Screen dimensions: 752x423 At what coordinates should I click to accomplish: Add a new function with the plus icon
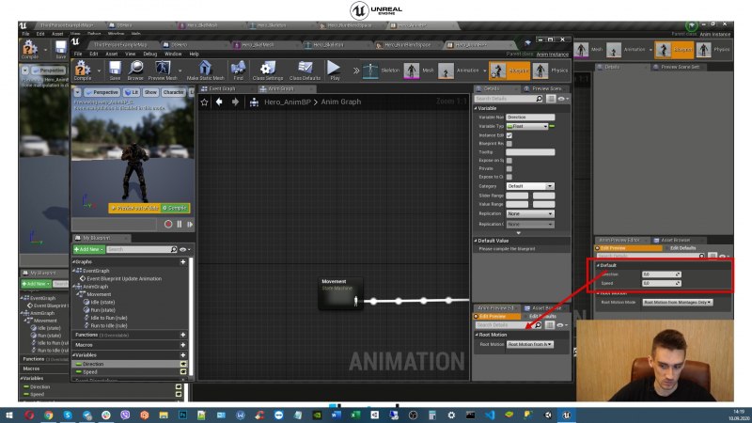tap(182, 335)
